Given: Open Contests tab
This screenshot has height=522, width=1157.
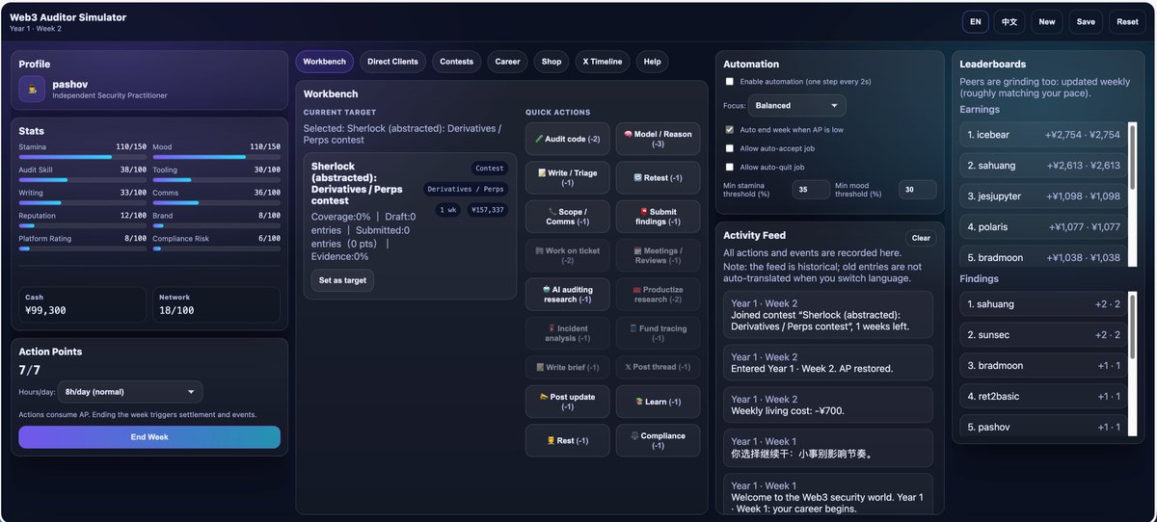Looking at the screenshot, I should pos(456,62).
